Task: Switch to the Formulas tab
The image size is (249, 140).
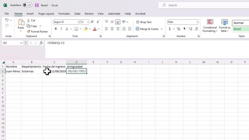Action: coord(64,14)
